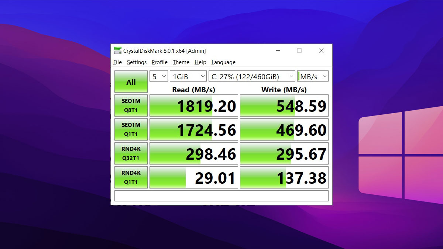This screenshot has width=443, height=249.
Task: Select the 298.46 read result
Action: point(194,153)
